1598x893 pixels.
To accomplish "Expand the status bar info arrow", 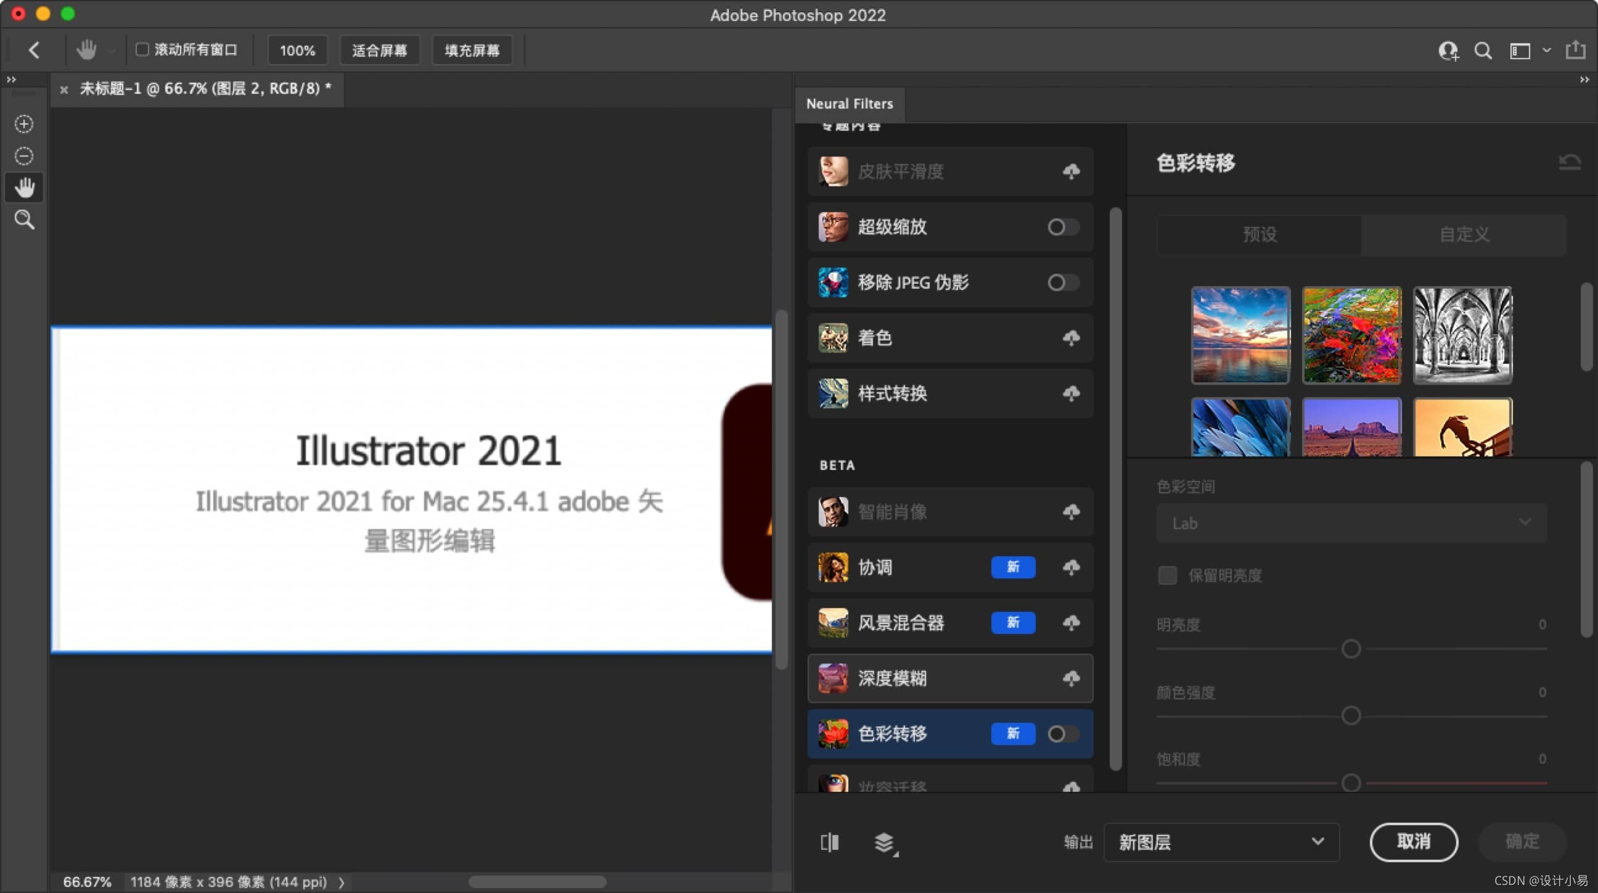I will point(341,883).
